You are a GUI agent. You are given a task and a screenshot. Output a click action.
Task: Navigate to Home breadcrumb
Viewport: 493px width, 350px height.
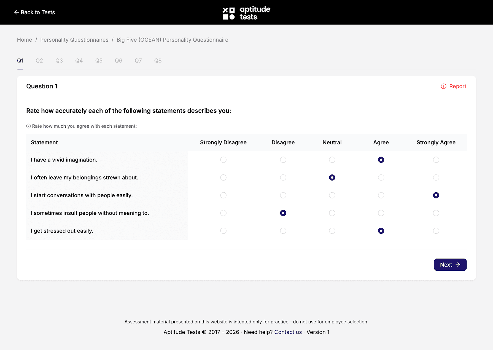pos(25,40)
